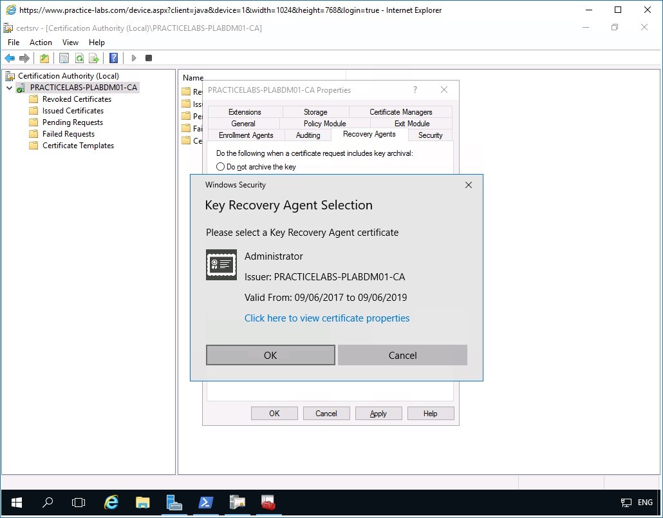Select Issued Certificates in the tree
Screen dimensions: 663x518
pyautogui.click(x=73, y=111)
